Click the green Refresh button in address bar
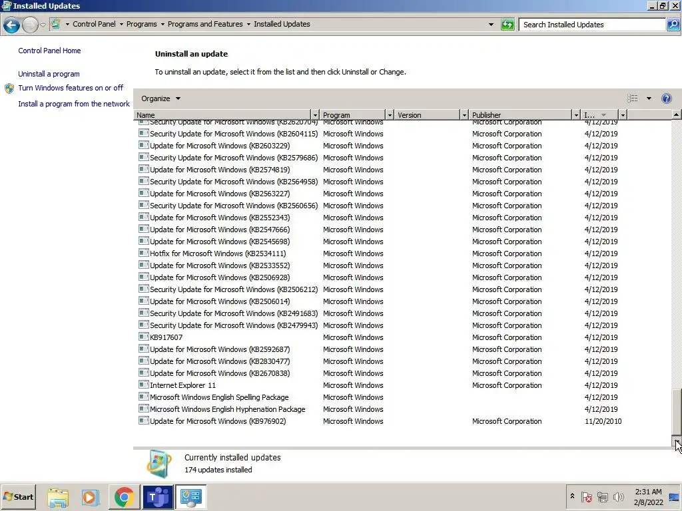The height and width of the screenshot is (511, 682). 508,25
